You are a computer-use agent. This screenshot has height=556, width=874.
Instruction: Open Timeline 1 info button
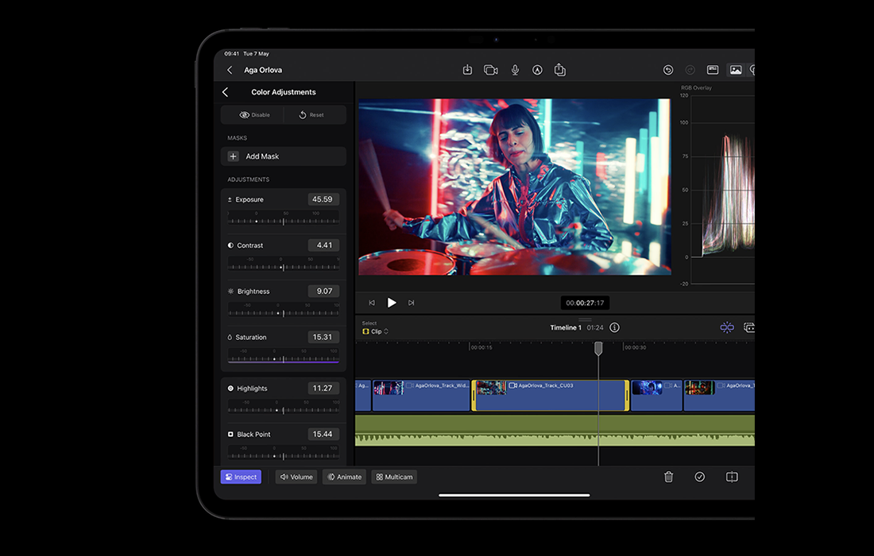614,327
